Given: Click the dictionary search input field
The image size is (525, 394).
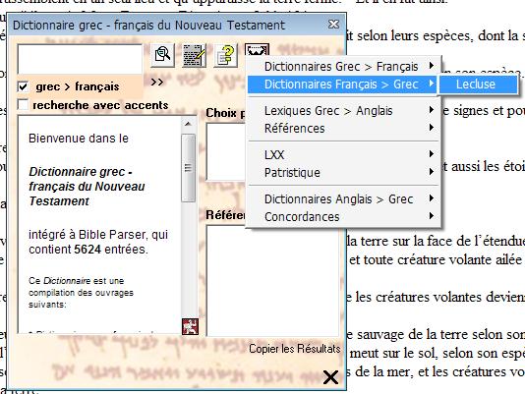Looking at the screenshot, I should coord(80,59).
